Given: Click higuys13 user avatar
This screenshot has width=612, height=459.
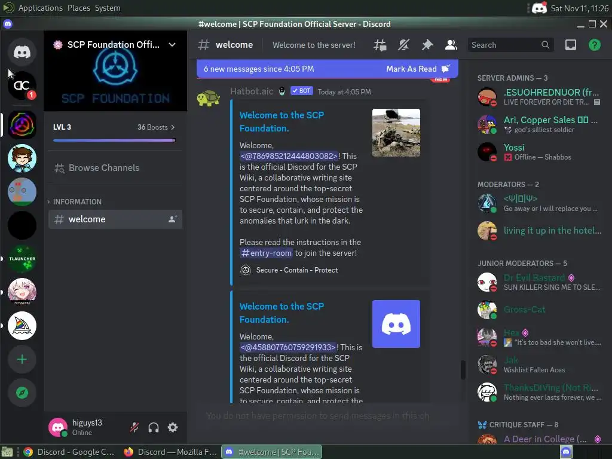Looking at the screenshot, I should click(x=58, y=427).
